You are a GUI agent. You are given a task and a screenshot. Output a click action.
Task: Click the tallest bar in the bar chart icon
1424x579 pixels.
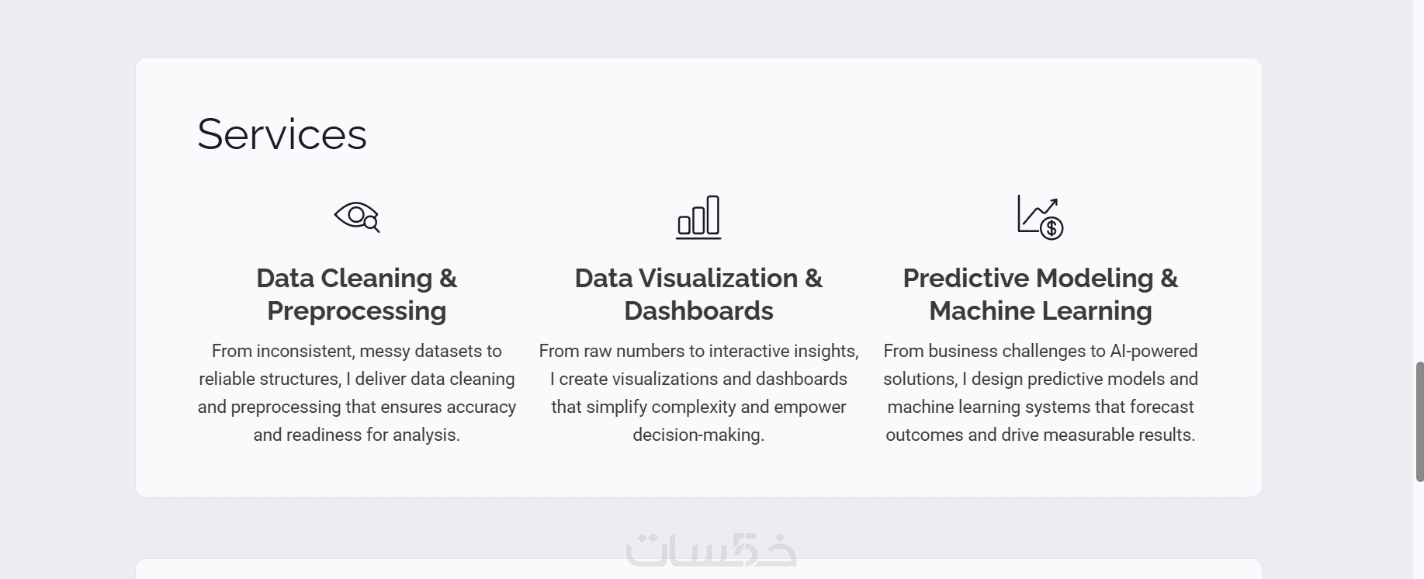[x=713, y=214]
